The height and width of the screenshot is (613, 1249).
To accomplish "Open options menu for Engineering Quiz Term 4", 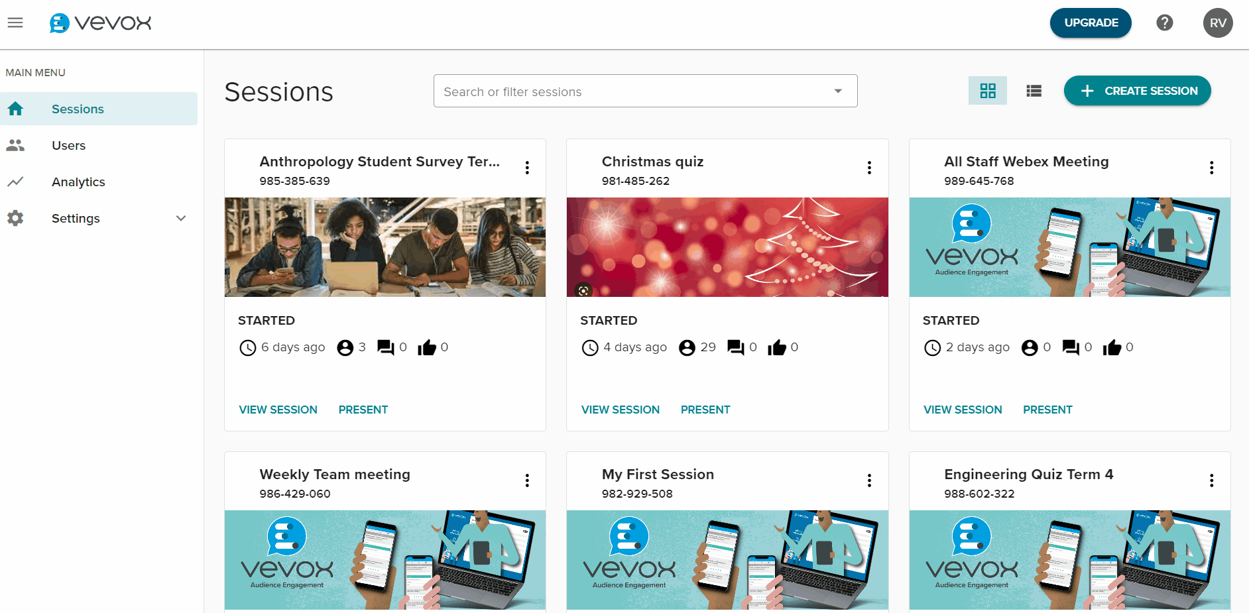I will point(1211,480).
